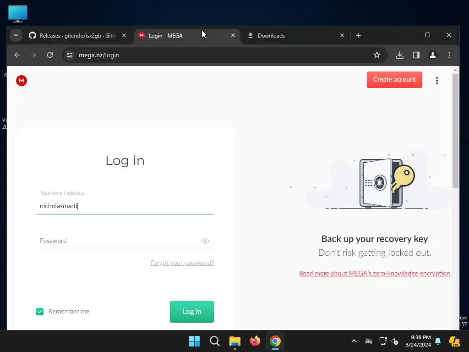Image resolution: width=469 pixels, height=352 pixels.
Task: Open a new tab with plus button
Action: [x=358, y=36]
